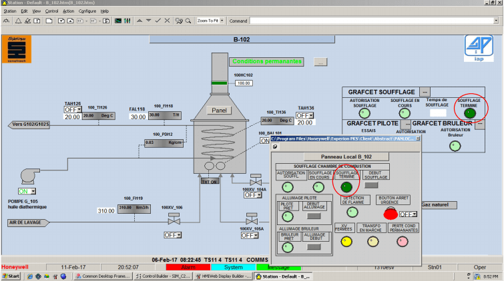The image size is (504, 281).
Task: Click the Honeywell Station taskbar button
Action: coord(286,276)
